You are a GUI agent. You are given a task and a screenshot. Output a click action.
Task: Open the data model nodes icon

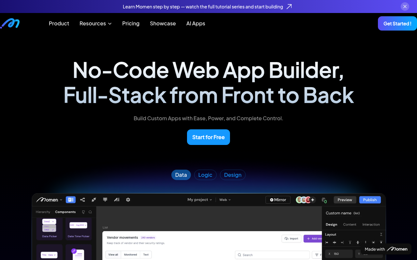tap(82, 200)
